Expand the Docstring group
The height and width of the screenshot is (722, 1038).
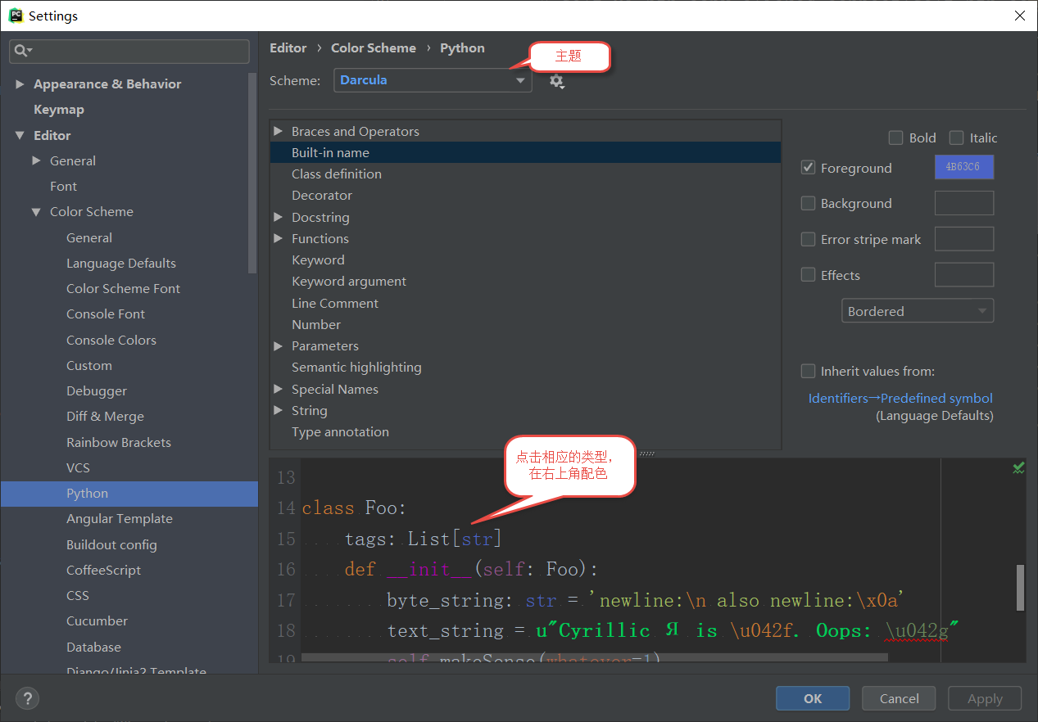coord(279,217)
